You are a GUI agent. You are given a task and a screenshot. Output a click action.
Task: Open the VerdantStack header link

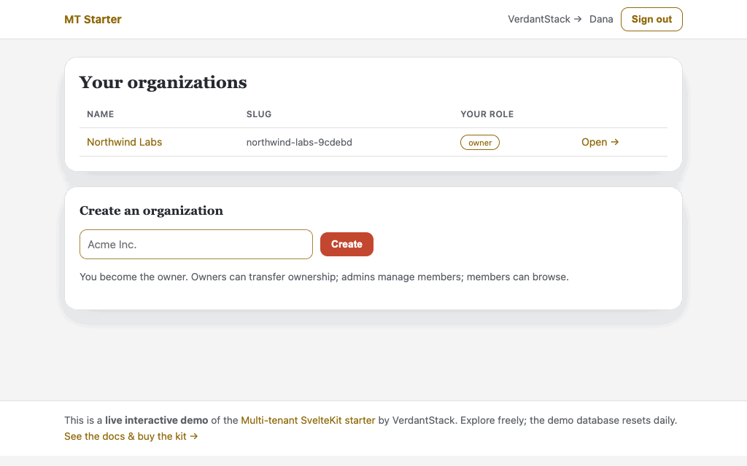544,19
